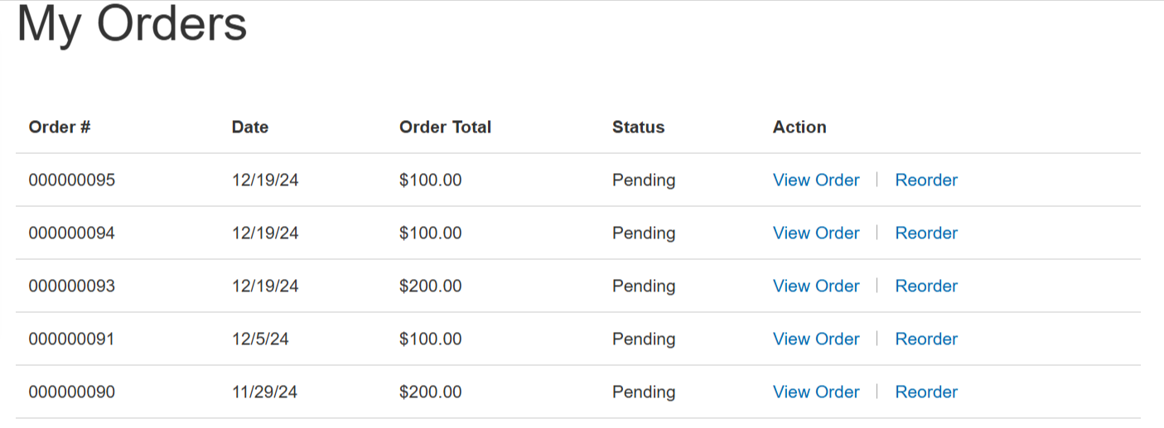Reorder order 000000095
This screenshot has height=428, width=1164.
point(926,180)
